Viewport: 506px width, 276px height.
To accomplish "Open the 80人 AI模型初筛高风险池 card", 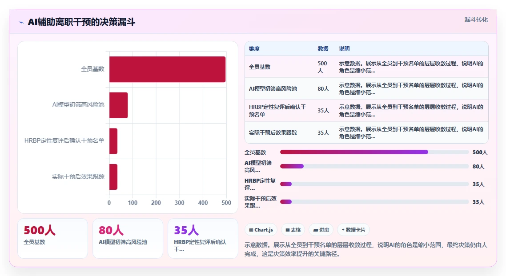I will (128, 238).
